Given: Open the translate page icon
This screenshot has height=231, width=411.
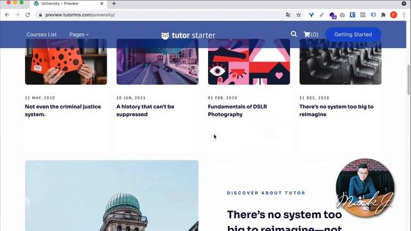Looking at the screenshot, I should (288, 15).
